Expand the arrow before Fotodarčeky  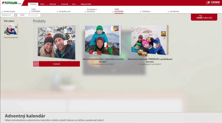(168, 12)
